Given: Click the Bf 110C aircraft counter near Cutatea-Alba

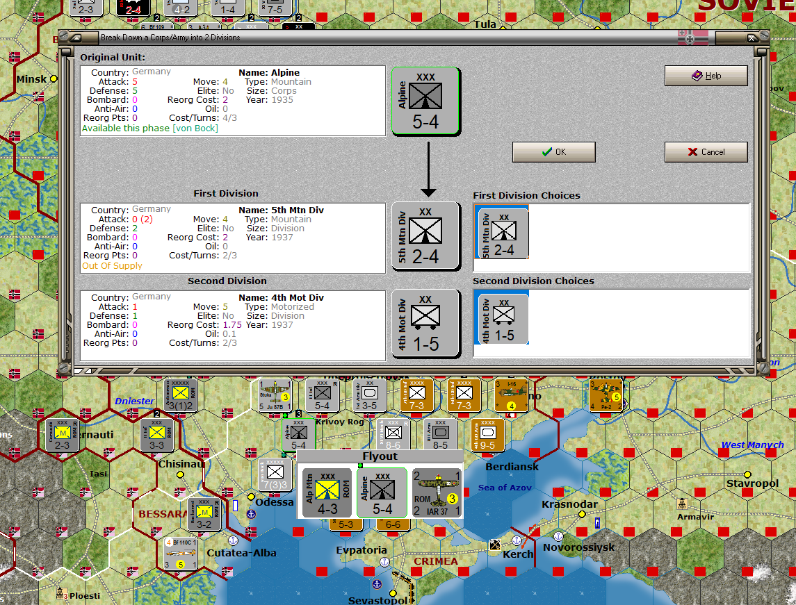Looking at the screenshot, I should (181, 554).
